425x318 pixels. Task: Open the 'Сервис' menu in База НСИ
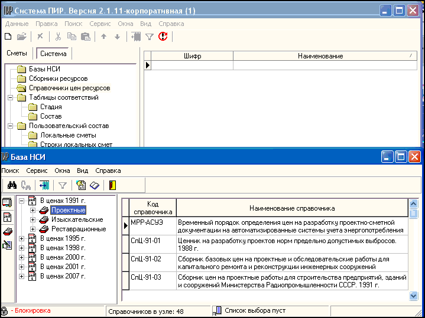click(37, 170)
